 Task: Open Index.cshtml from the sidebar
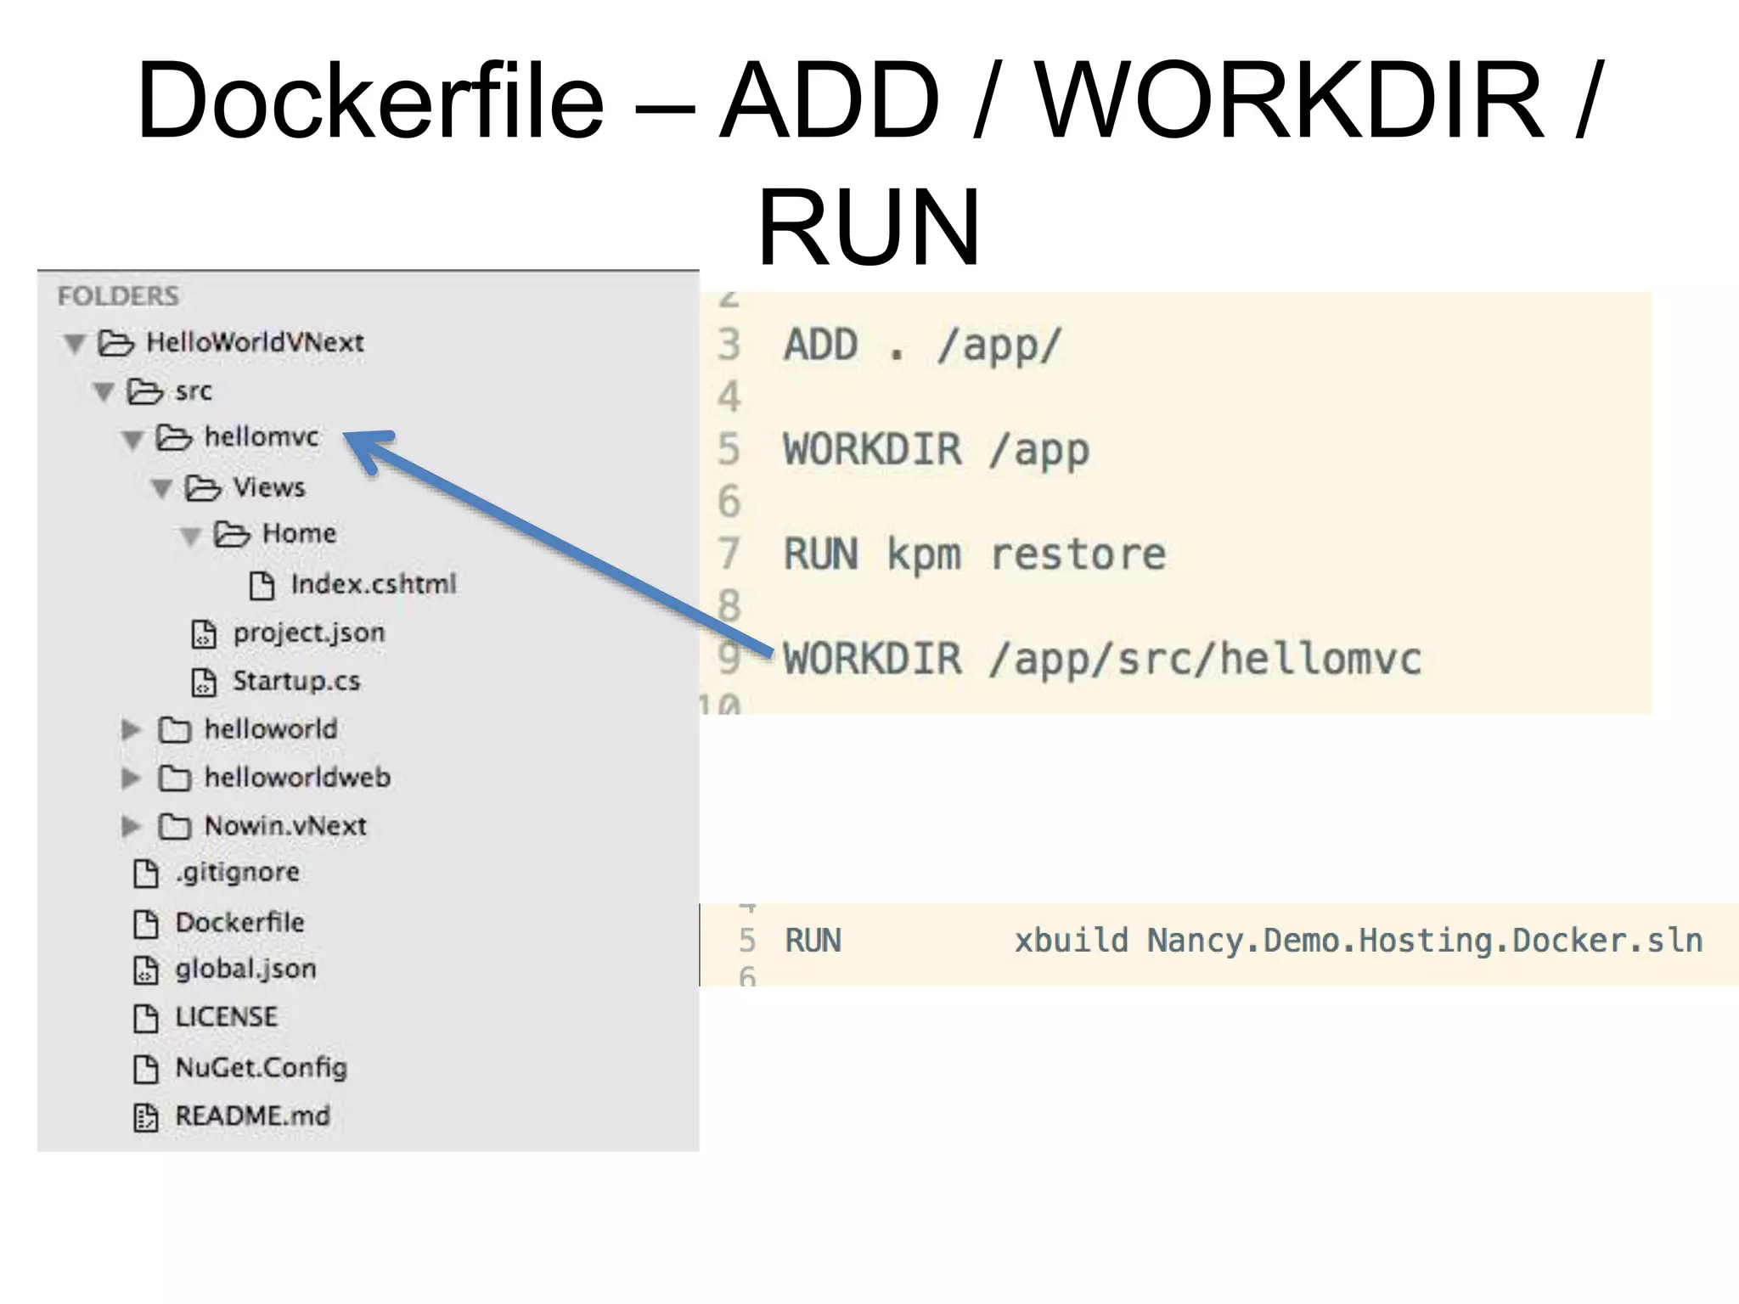pos(374,584)
